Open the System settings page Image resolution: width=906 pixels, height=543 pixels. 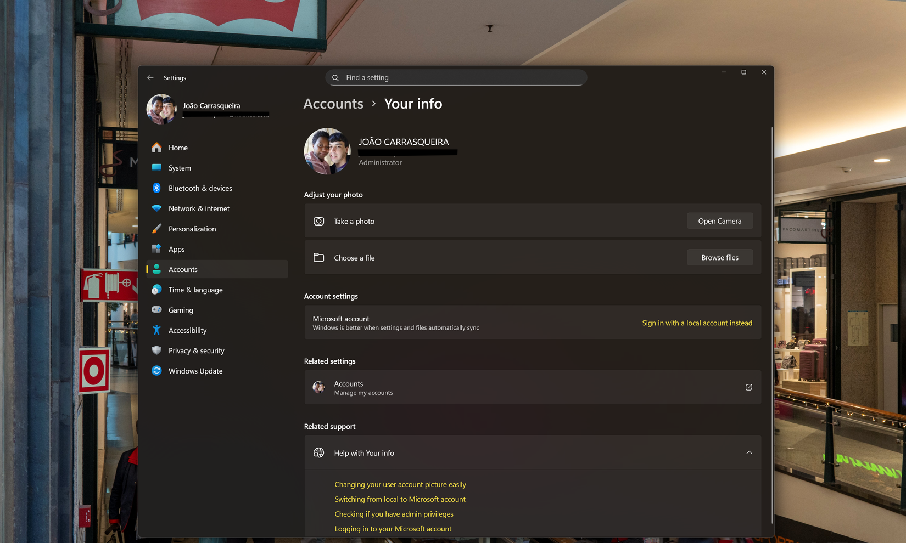click(x=180, y=168)
